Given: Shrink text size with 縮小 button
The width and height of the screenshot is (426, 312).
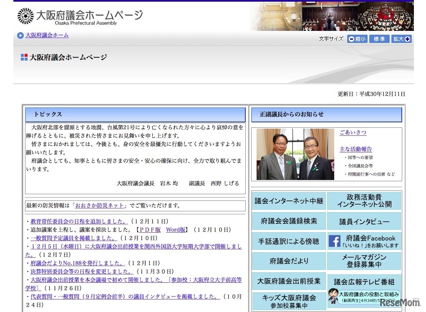Looking at the screenshot, I should click(357, 39).
